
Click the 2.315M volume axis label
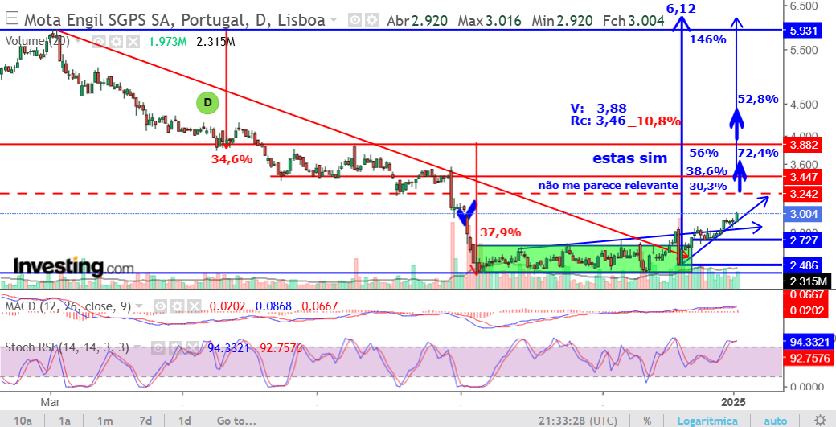click(x=807, y=281)
